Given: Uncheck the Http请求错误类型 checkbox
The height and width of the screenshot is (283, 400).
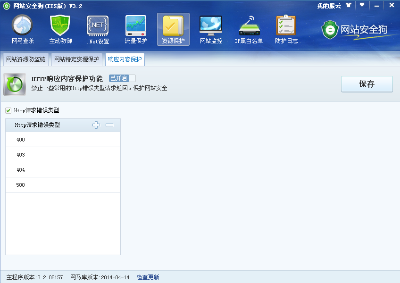Looking at the screenshot, I should [x=8, y=110].
